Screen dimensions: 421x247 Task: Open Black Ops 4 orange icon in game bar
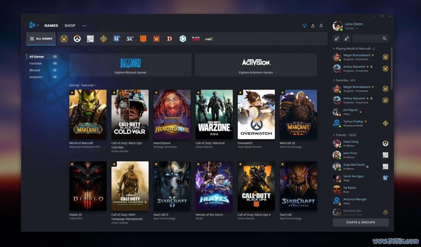tap(143, 39)
